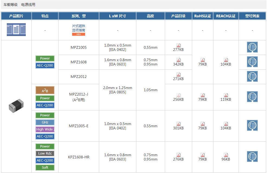View KPZ1608-HR model list

252,157
